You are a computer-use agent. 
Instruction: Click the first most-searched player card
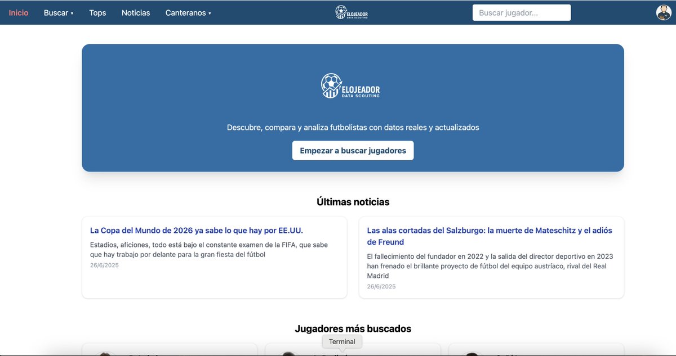169,350
